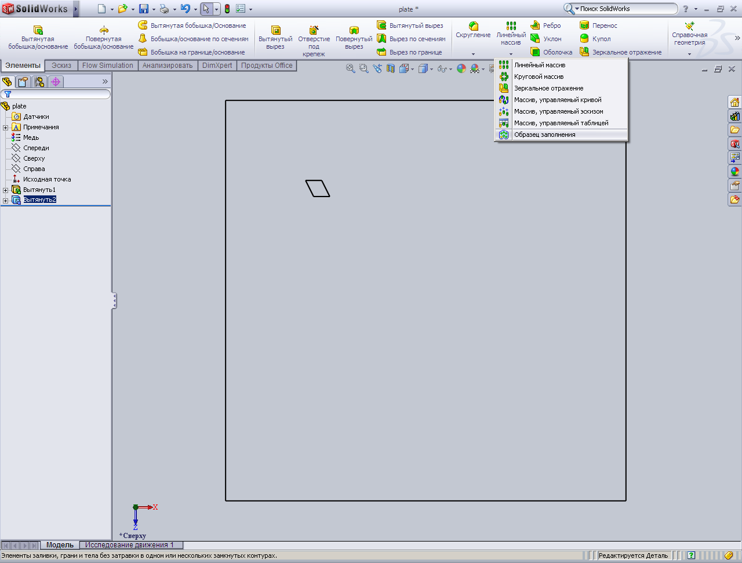The height and width of the screenshot is (563, 742).
Task: Choose Круговой массив from the menu
Action: (561, 77)
